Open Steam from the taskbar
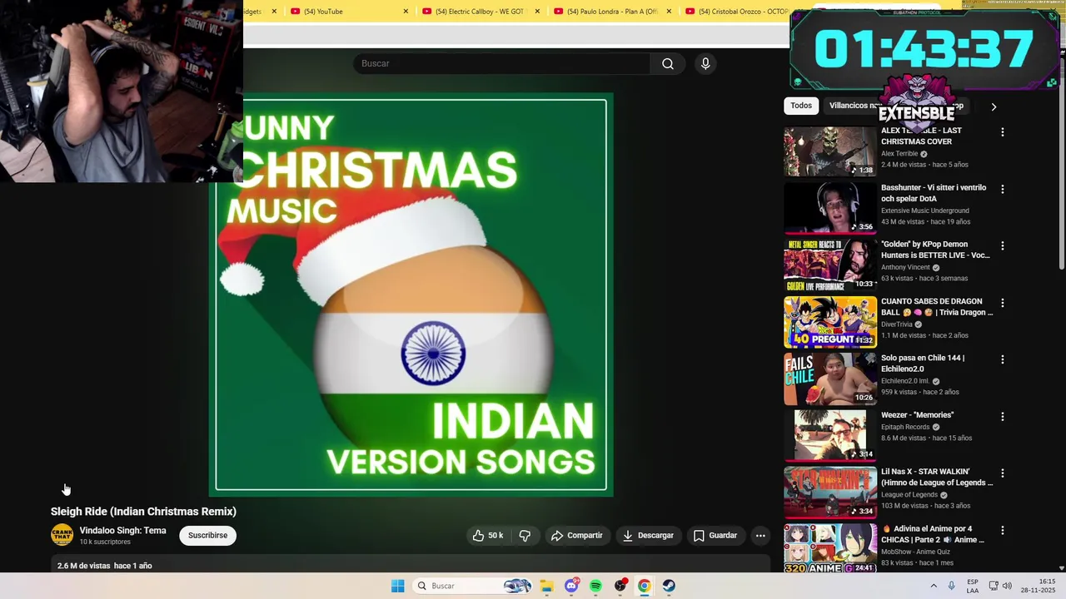This screenshot has height=599, width=1066. point(669,586)
